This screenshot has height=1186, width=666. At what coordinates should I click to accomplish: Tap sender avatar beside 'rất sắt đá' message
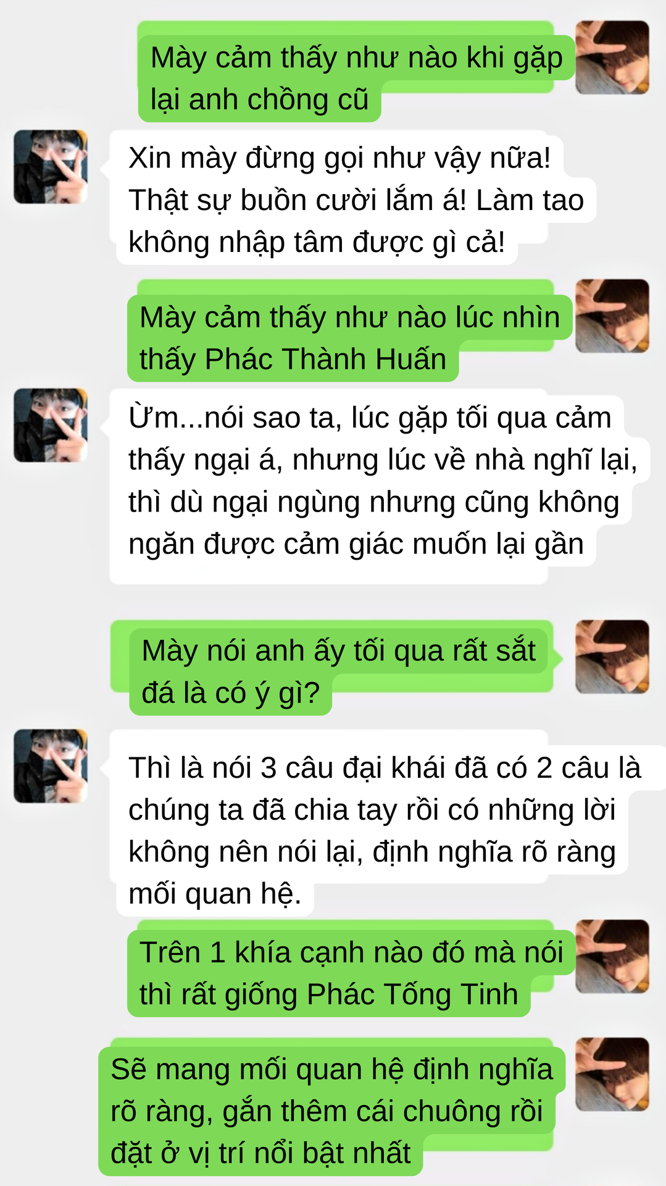[x=612, y=657]
